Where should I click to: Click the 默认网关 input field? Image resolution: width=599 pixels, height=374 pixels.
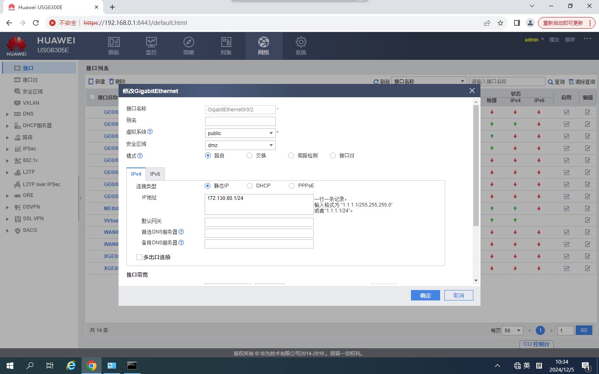(259, 222)
